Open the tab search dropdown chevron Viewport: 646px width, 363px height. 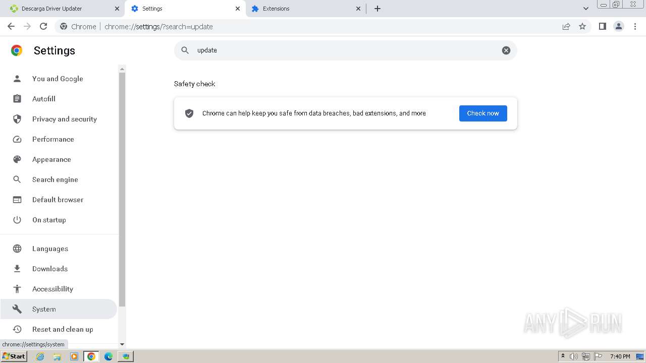pyautogui.click(x=586, y=9)
